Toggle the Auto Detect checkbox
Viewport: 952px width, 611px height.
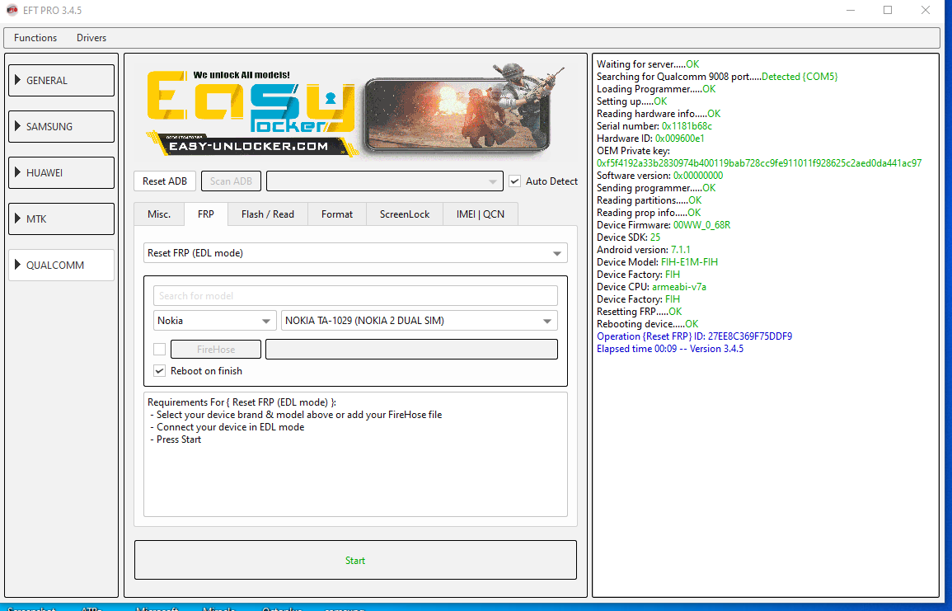[x=515, y=181]
